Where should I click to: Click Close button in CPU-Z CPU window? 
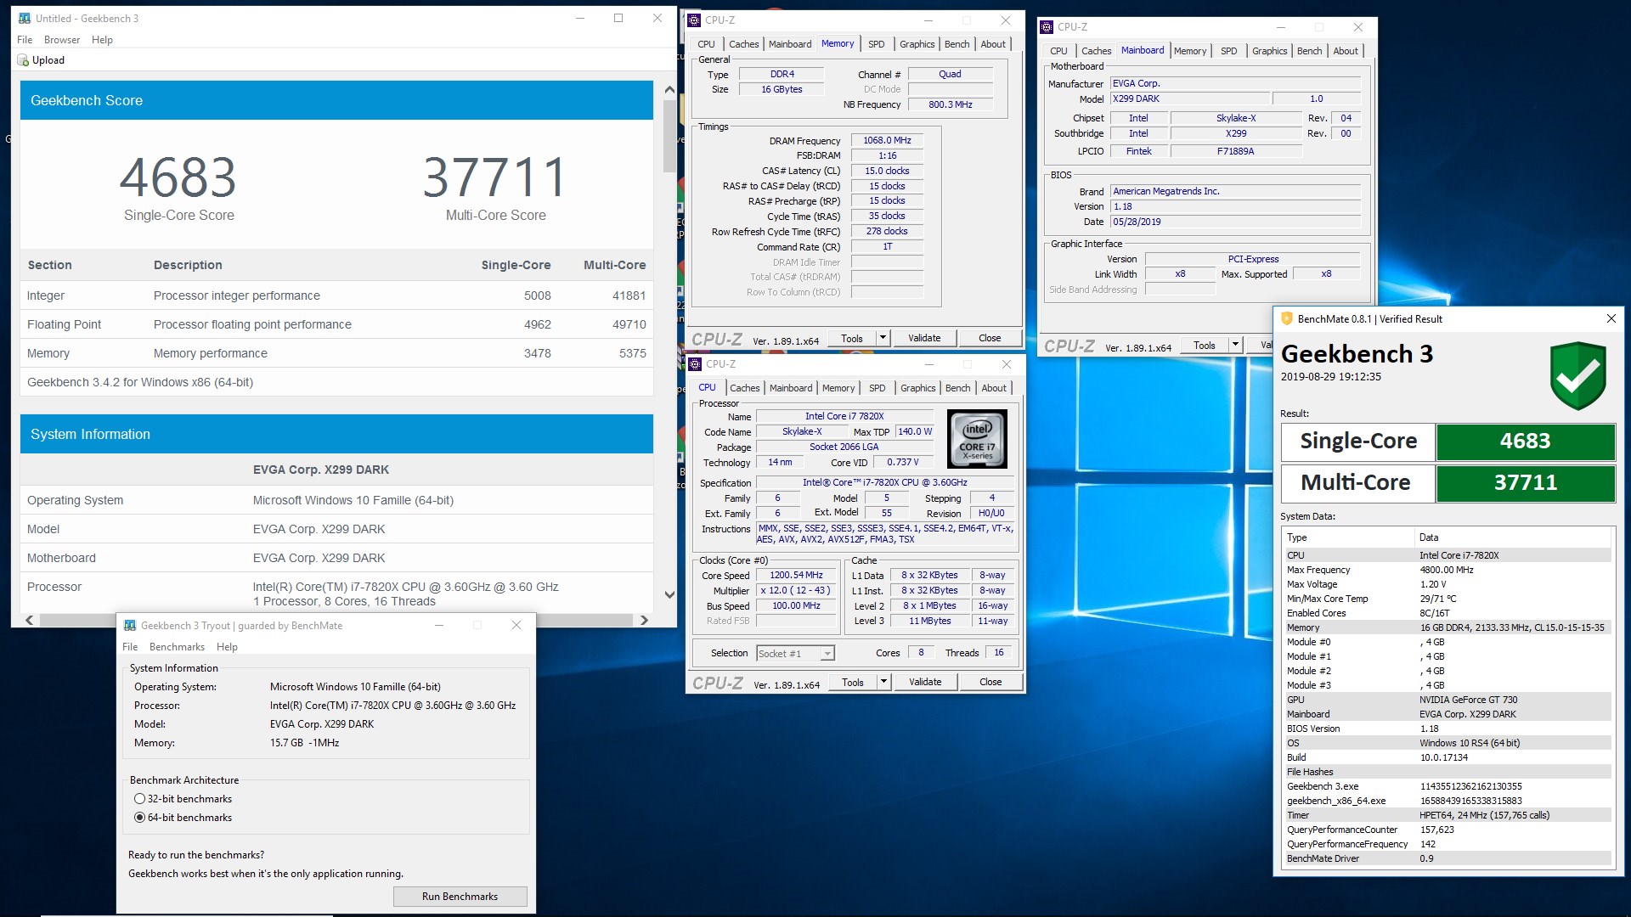(x=990, y=682)
